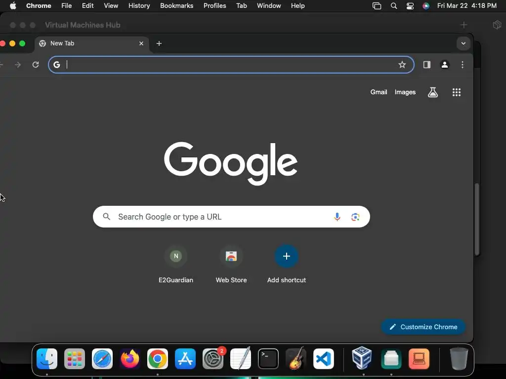Open the E2Guardian shortcut
This screenshot has width=506, height=379.
pos(175,265)
